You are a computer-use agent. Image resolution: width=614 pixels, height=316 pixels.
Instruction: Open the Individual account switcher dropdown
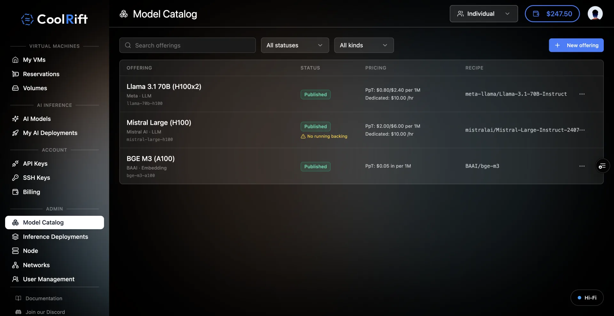484,14
